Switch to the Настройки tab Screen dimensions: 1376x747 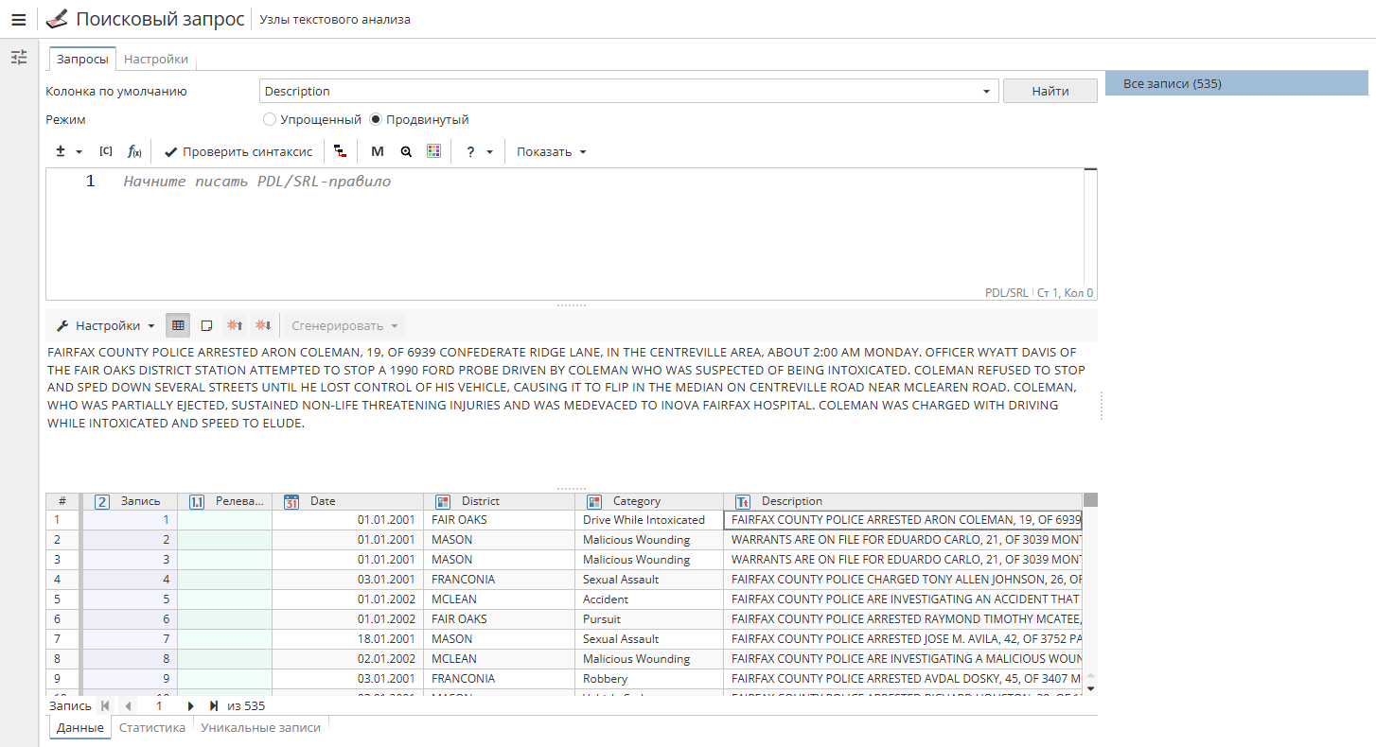[x=156, y=59]
